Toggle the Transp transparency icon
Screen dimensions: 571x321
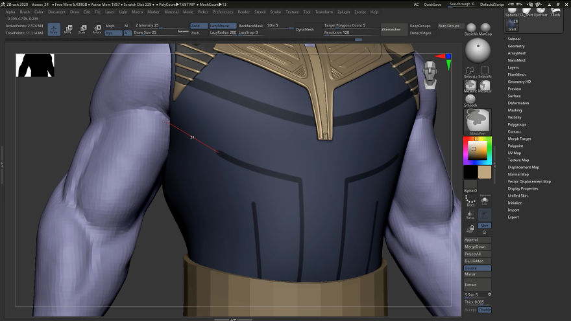(470, 215)
